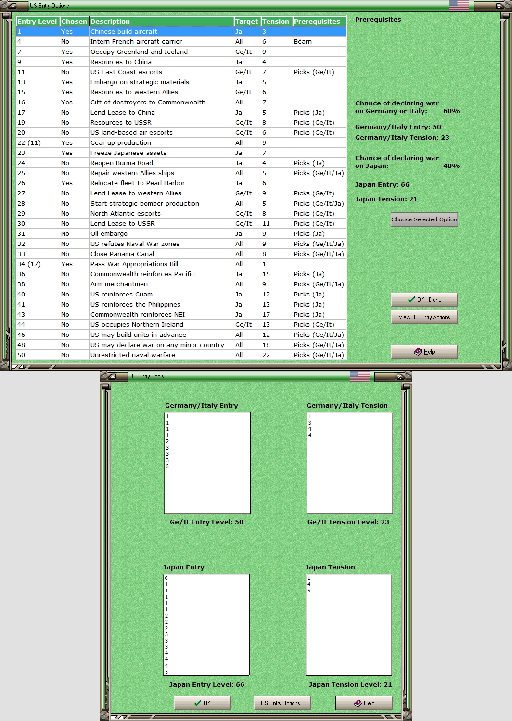
Task: Select 'Resources to USSR' row
Action: coord(181,122)
